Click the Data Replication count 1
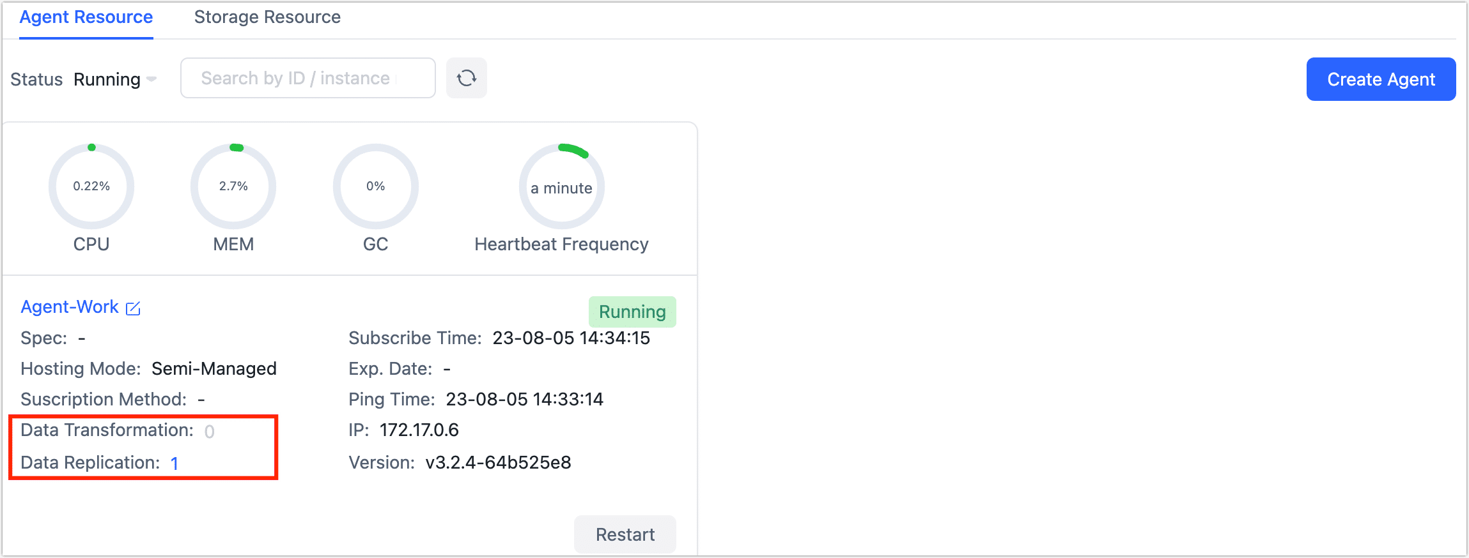The height and width of the screenshot is (558, 1469). tap(175, 464)
